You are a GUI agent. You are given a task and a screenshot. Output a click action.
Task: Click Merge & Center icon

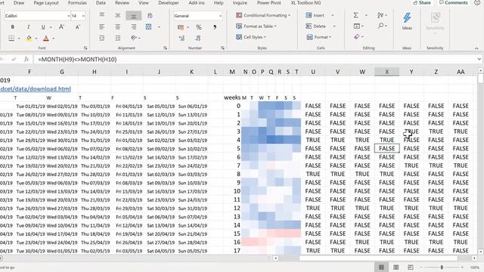pyautogui.click(x=148, y=27)
